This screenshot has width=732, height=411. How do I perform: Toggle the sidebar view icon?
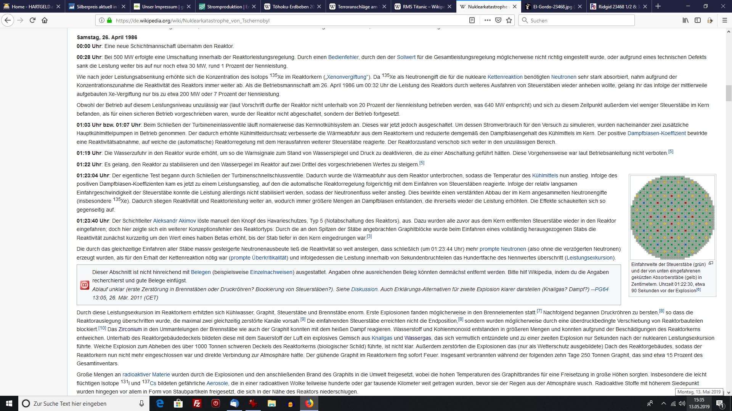(698, 21)
